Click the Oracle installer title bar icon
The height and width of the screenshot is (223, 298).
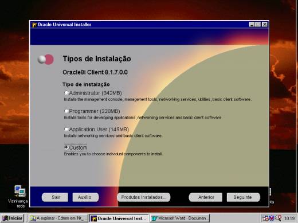tap(34, 25)
